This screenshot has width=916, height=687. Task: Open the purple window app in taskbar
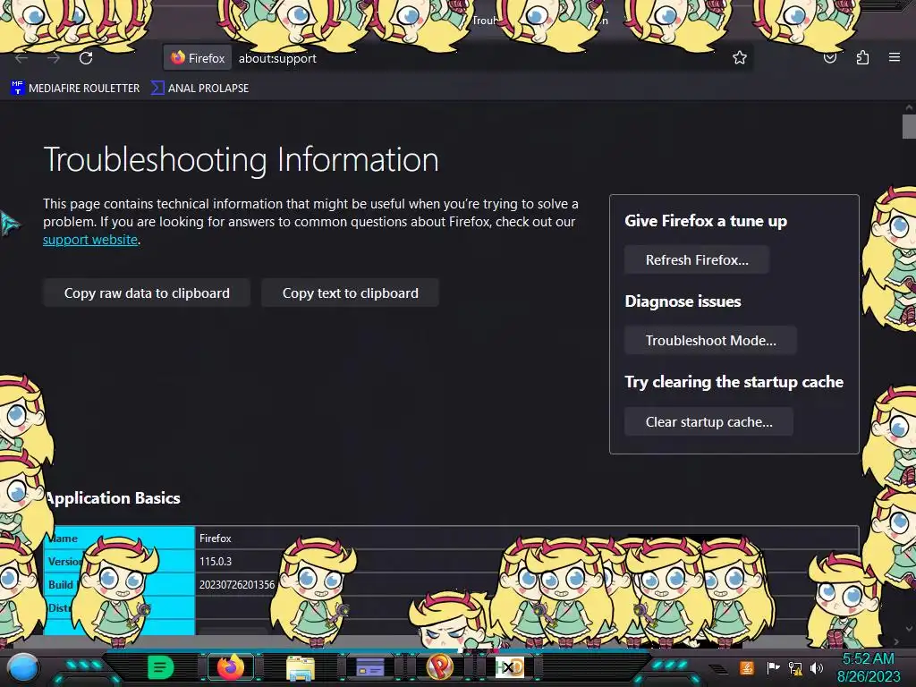(369, 667)
